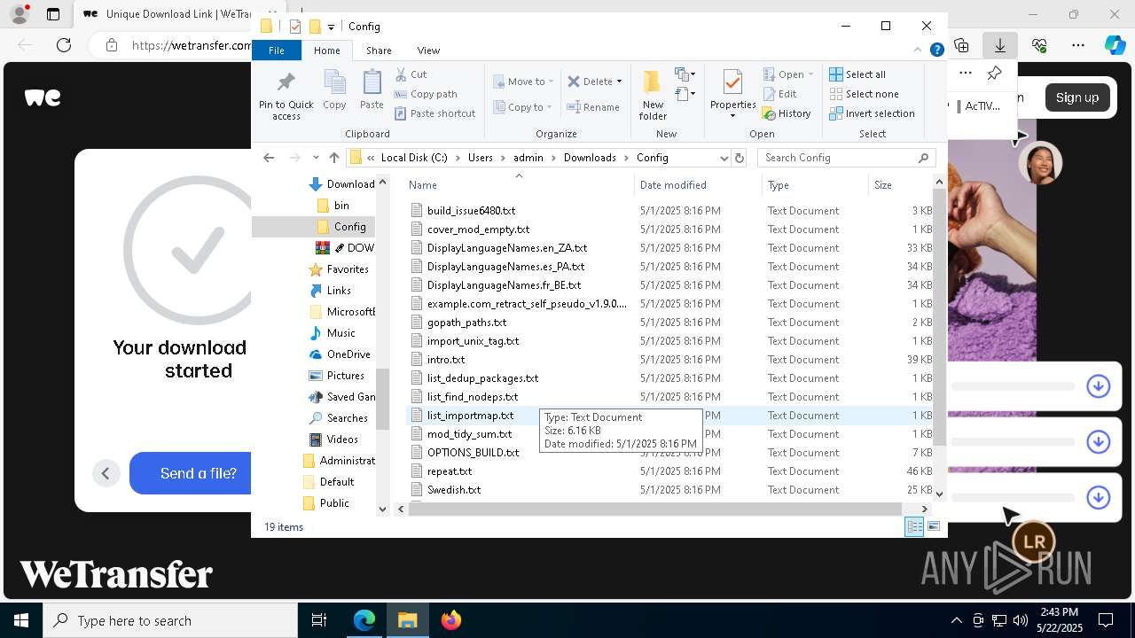Click the Users breadcrumb in address bar

[481, 158]
